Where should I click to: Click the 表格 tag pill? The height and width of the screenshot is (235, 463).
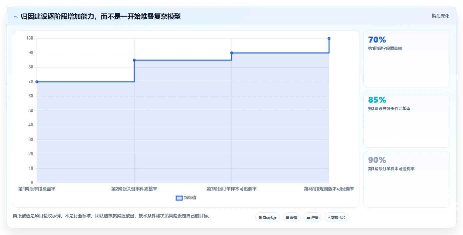[x=291, y=217]
